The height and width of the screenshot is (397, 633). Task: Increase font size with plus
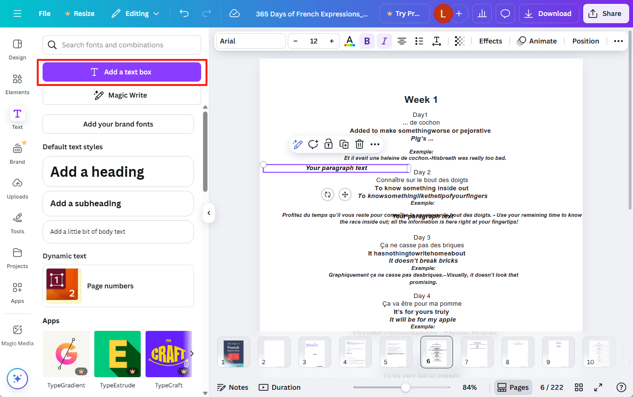[x=332, y=41]
